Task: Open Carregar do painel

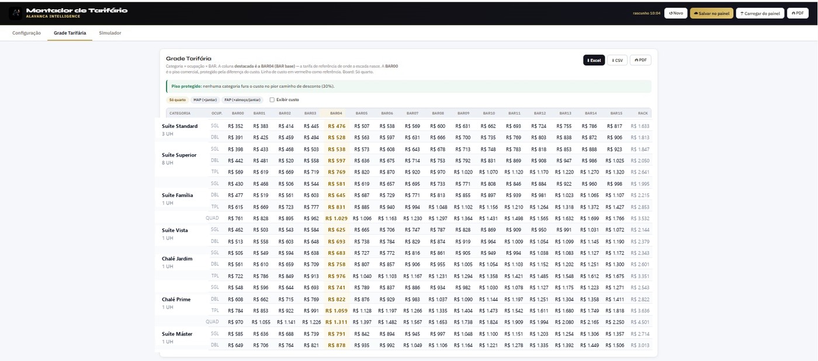Action: (760, 13)
